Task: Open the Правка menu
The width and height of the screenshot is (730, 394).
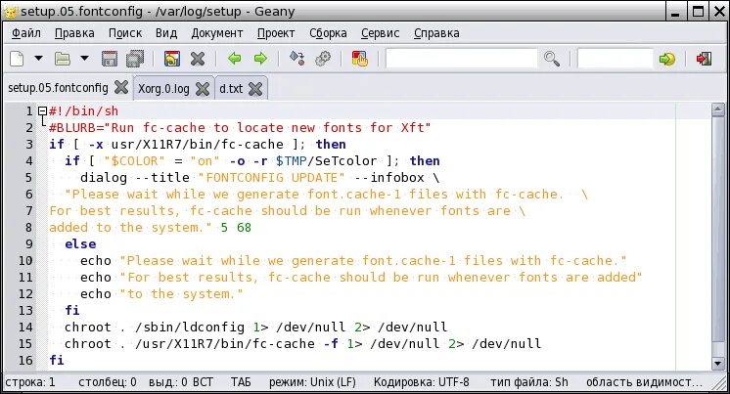Action: [74, 33]
